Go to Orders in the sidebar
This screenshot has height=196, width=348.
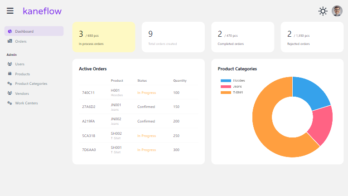21,41
